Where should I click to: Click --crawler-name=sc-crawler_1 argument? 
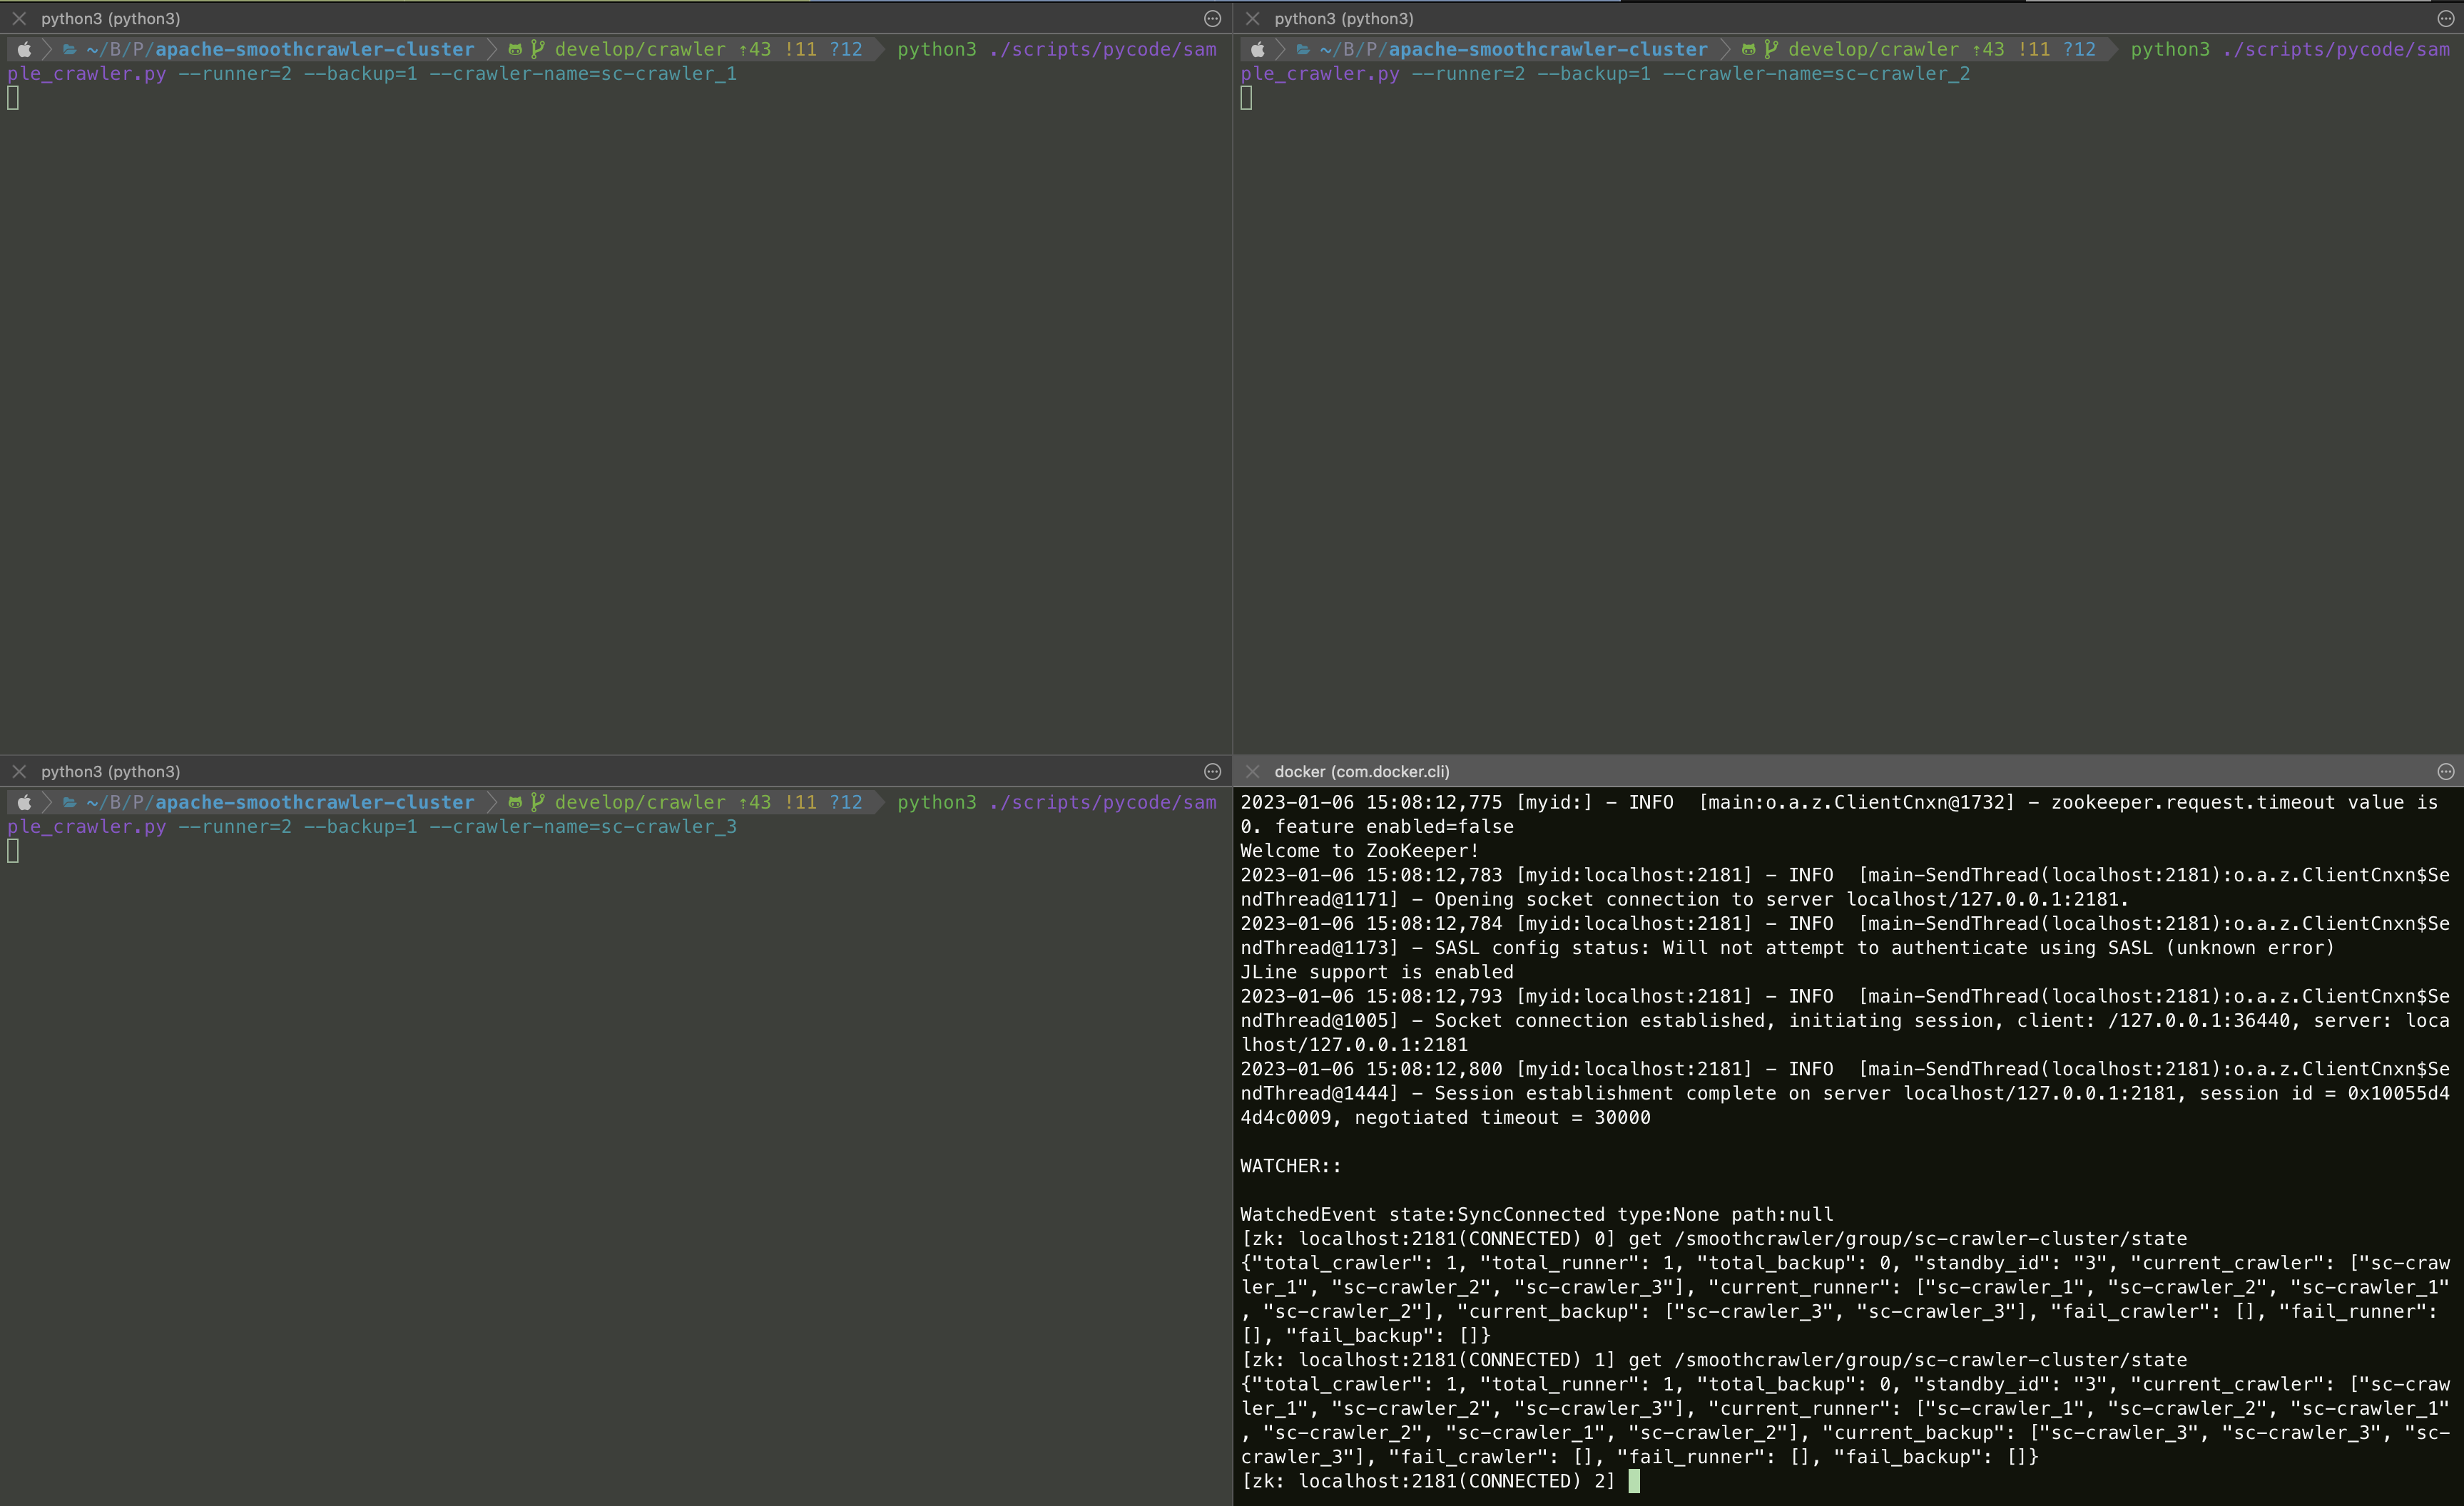point(583,74)
